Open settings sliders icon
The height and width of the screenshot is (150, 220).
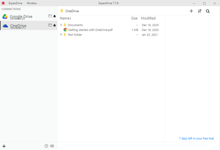pos(52,146)
